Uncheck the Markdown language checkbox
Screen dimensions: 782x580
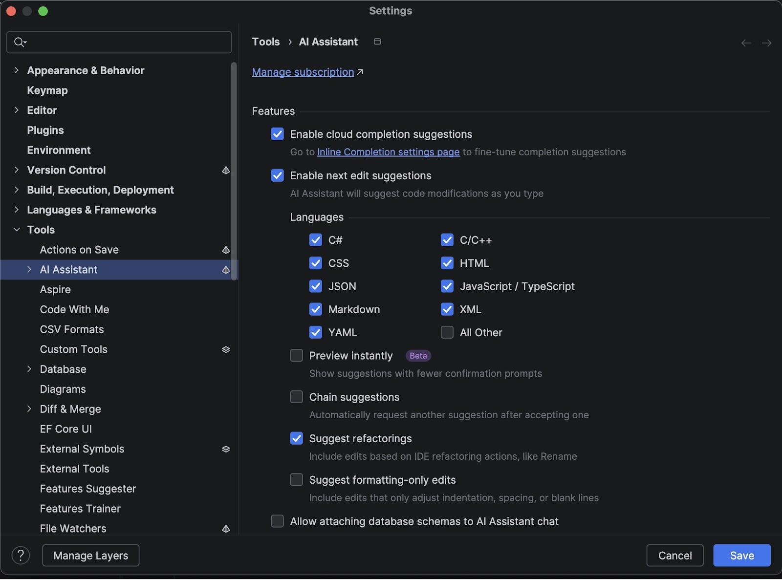click(x=316, y=309)
